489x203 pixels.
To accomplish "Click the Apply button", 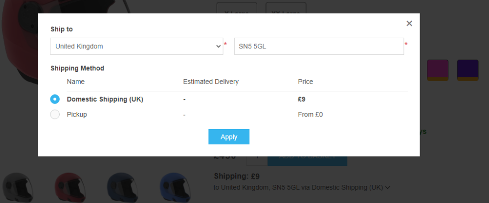I will (229, 137).
